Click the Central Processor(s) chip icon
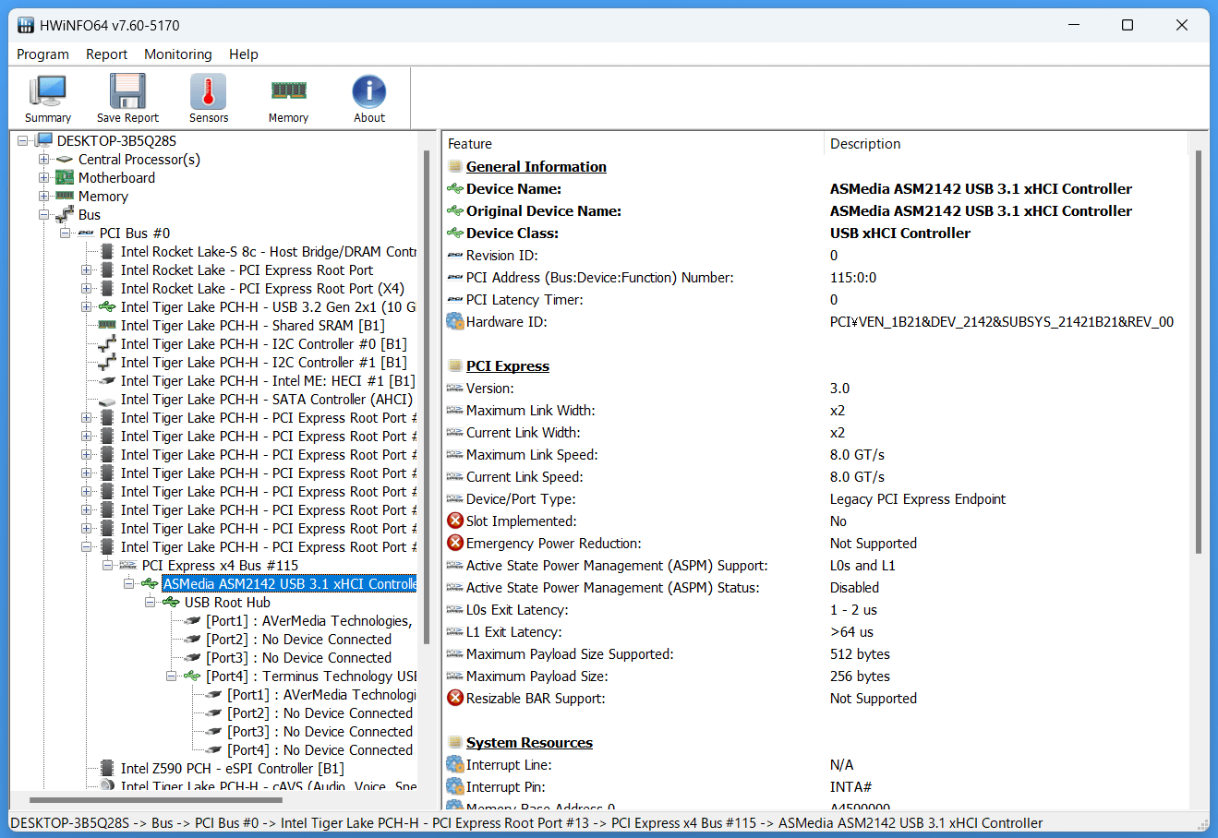This screenshot has height=838, width=1218. (x=65, y=160)
